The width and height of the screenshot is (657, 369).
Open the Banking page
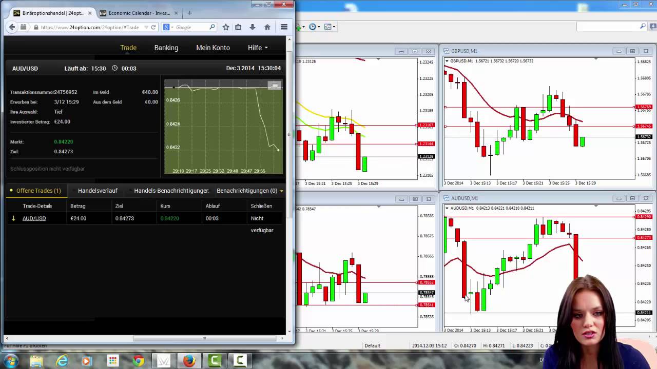pyautogui.click(x=166, y=48)
